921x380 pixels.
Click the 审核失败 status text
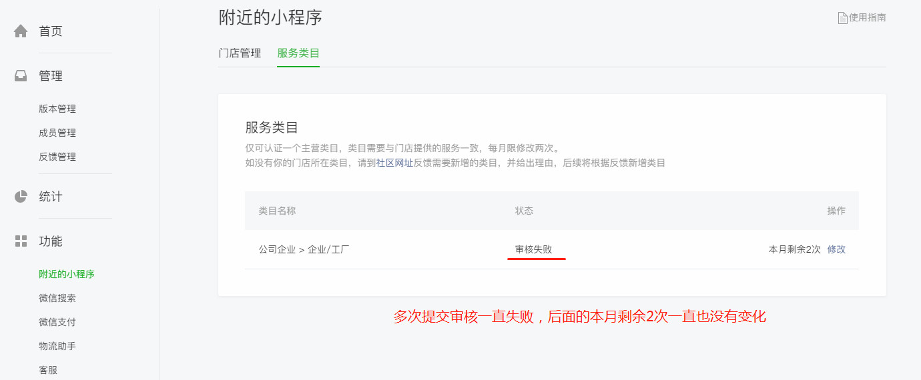533,249
